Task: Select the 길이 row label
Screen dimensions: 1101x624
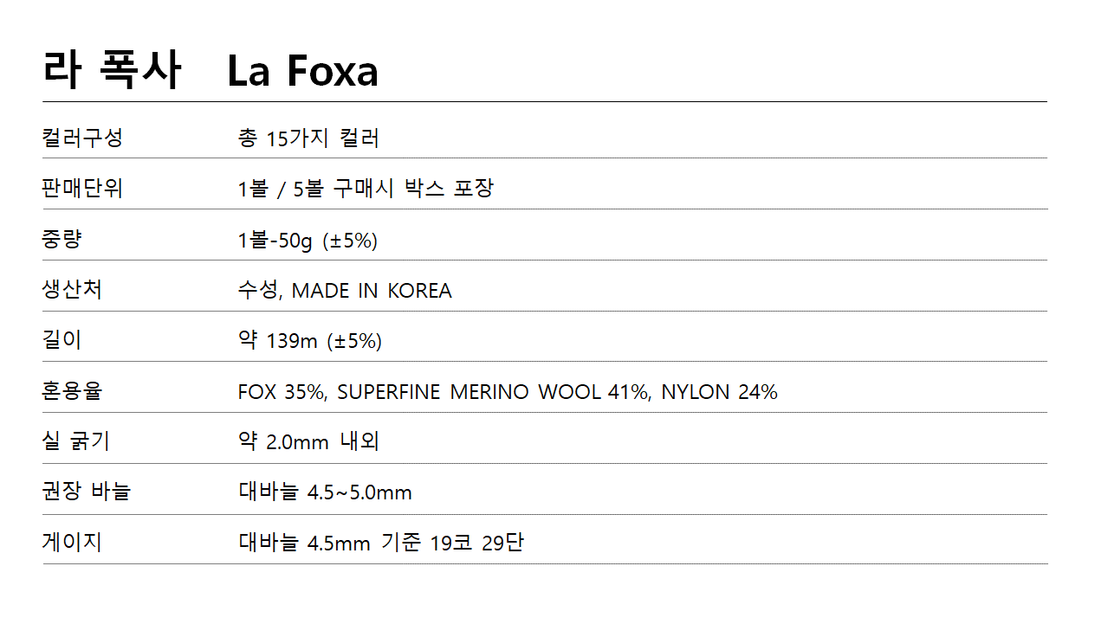Action: (x=62, y=340)
